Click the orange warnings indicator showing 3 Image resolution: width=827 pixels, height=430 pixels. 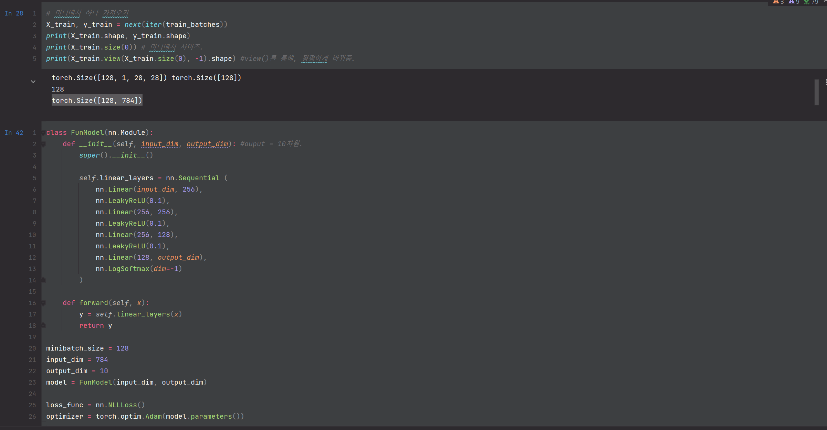point(778,2)
